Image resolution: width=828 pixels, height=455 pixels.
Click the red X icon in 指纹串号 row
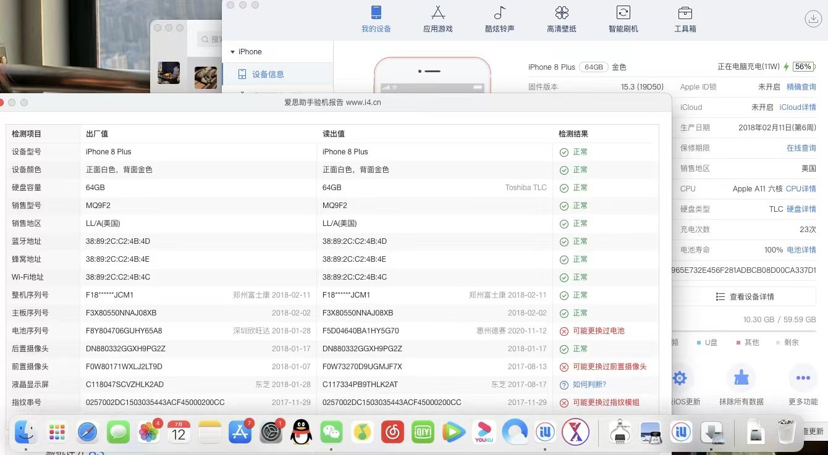pos(564,403)
